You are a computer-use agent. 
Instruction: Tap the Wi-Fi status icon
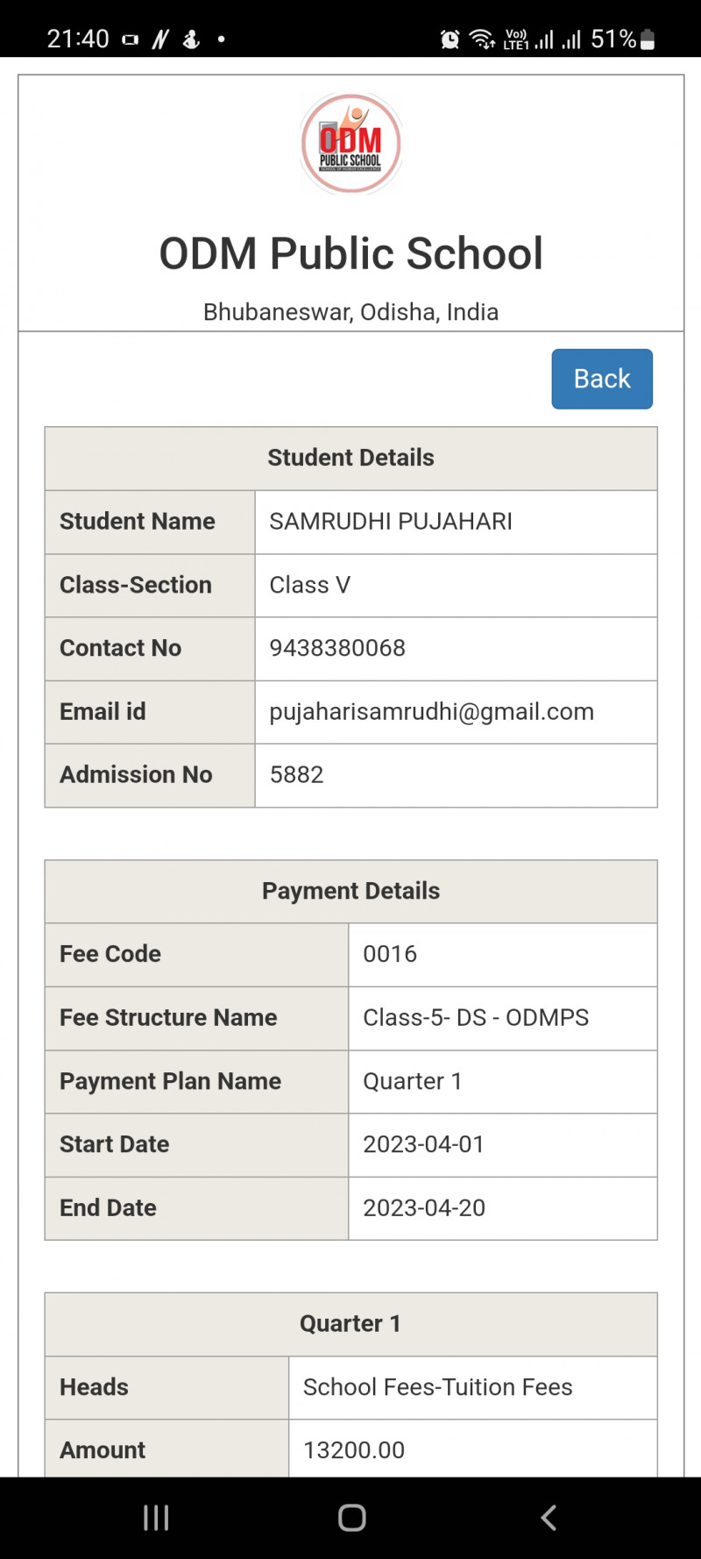tap(481, 39)
